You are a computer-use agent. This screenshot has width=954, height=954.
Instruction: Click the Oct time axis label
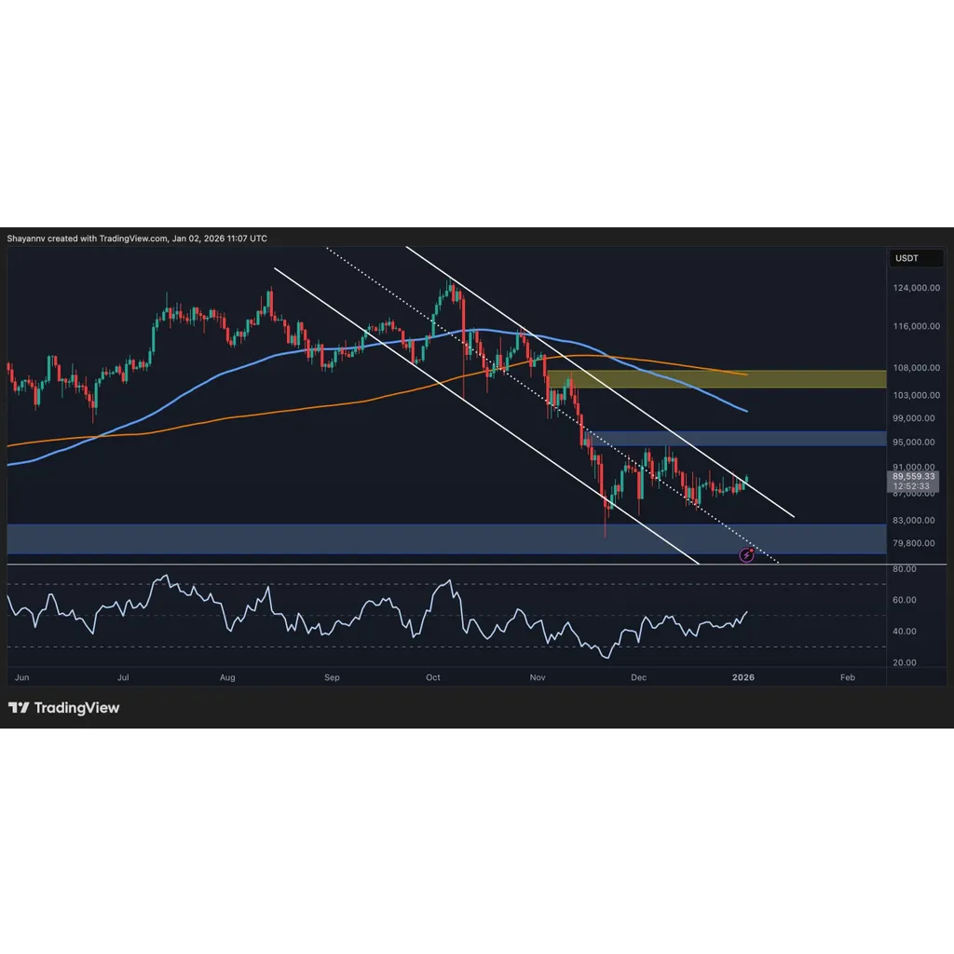(x=433, y=677)
